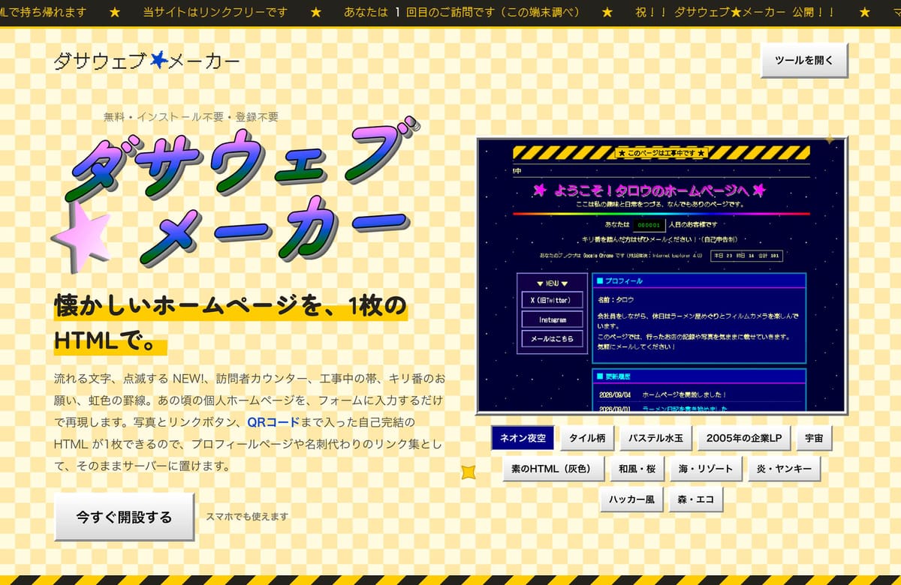This screenshot has width=901, height=585.
Task: Click 当サイトはリンクフリーです in the marquee
Action: [215, 13]
